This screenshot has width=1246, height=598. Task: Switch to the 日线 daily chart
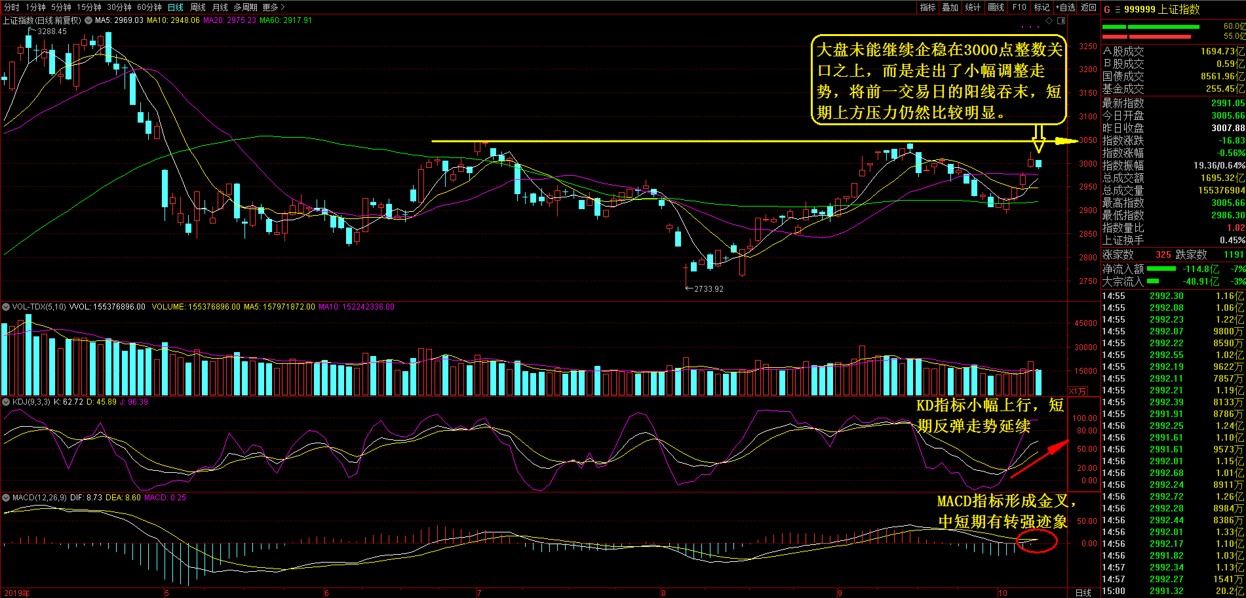pos(176,7)
